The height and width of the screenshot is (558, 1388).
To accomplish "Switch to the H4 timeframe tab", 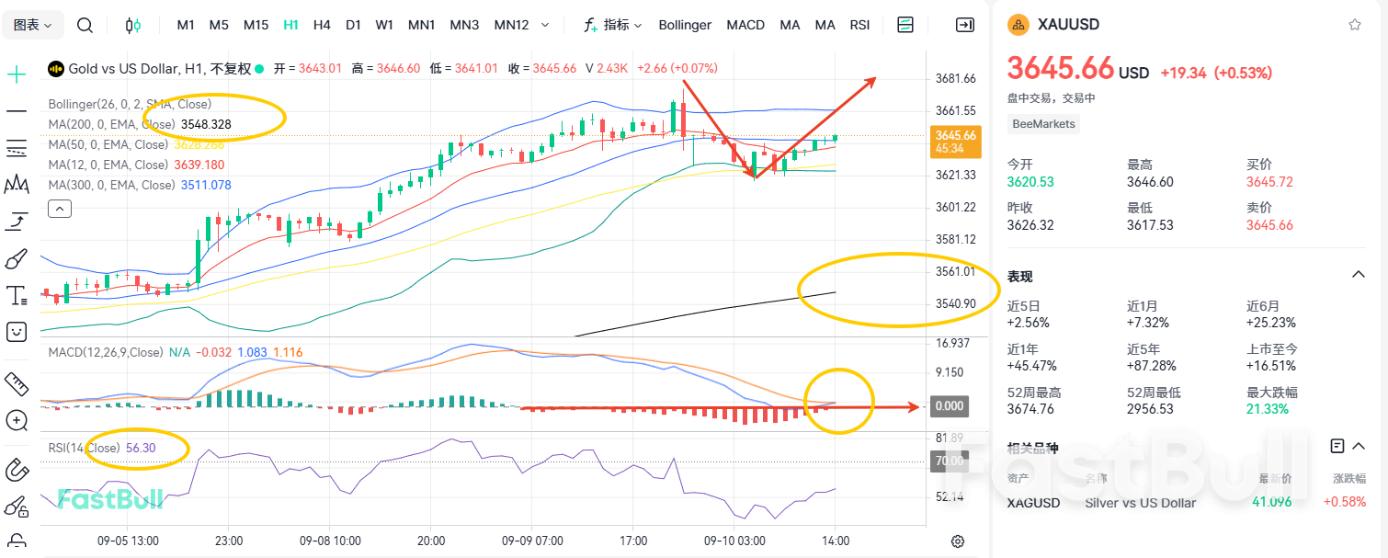I will 321,25.
